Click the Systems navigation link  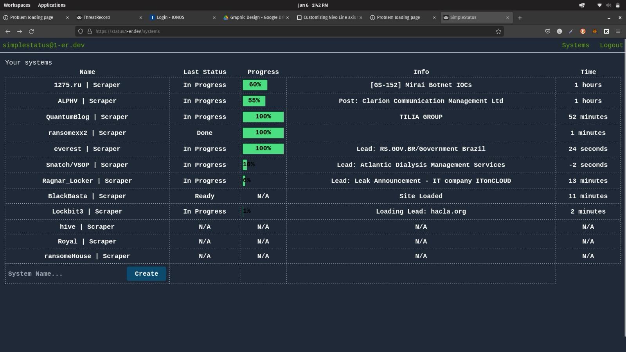pos(575,45)
